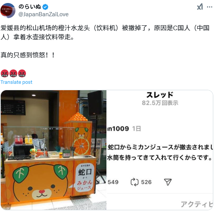Click the leftmost angry face emoji
Viewport: 214px width, 211px height.
pyautogui.click(x=5, y=73)
